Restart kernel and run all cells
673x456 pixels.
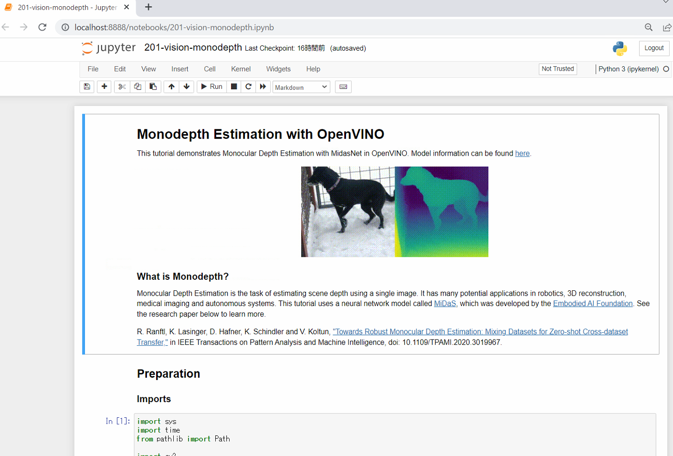263,86
